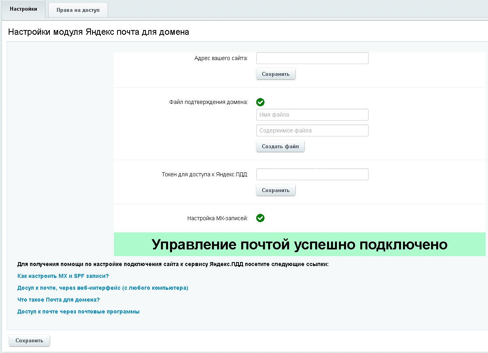Image resolution: width=488 pixels, height=353 pixels.
Task: Click the heading Настройки модуля Яндекс почта для домена
Action: coord(99,32)
